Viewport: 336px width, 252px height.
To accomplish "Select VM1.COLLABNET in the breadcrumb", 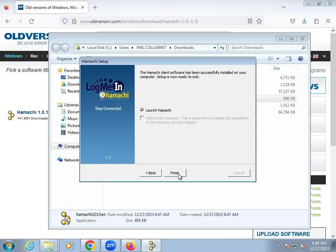I will tap(151, 48).
